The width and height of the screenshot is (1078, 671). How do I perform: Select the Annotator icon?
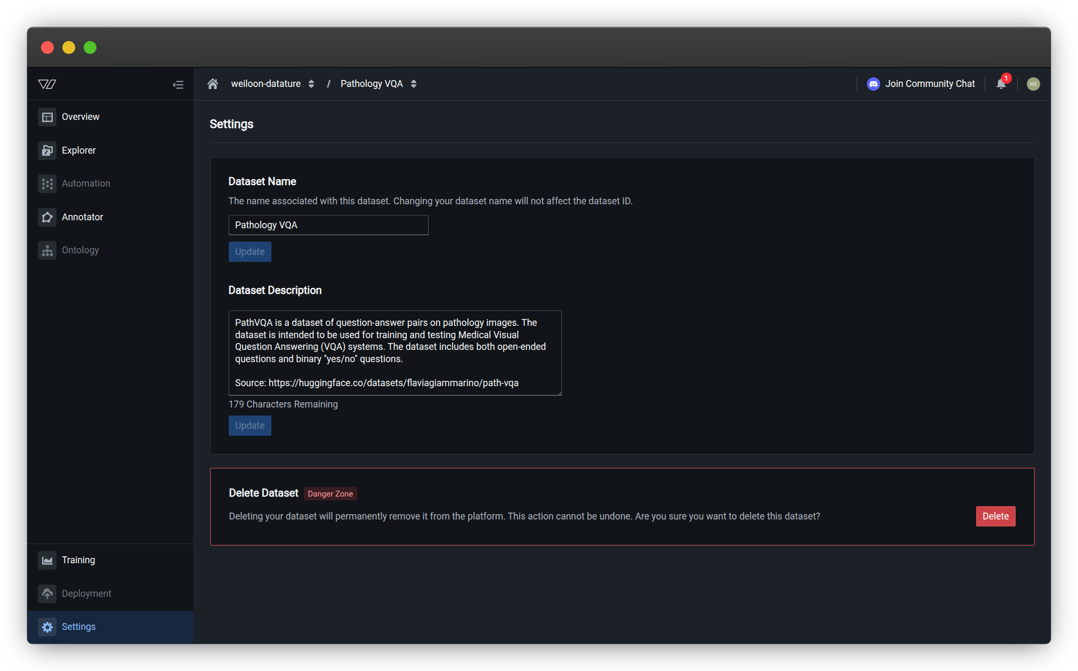pos(47,217)
